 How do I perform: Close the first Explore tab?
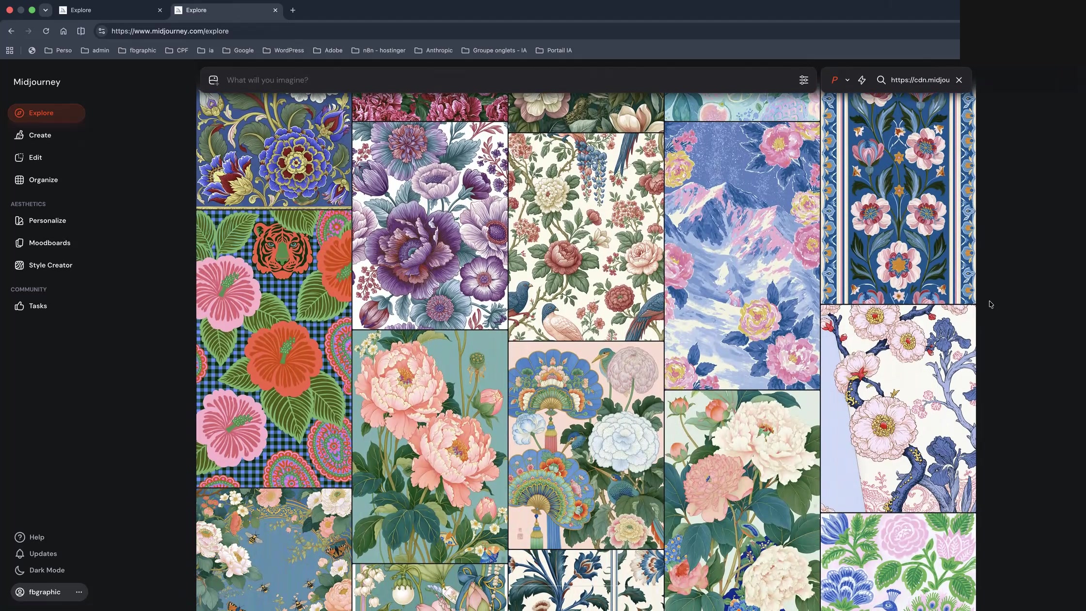coord(160,10)
